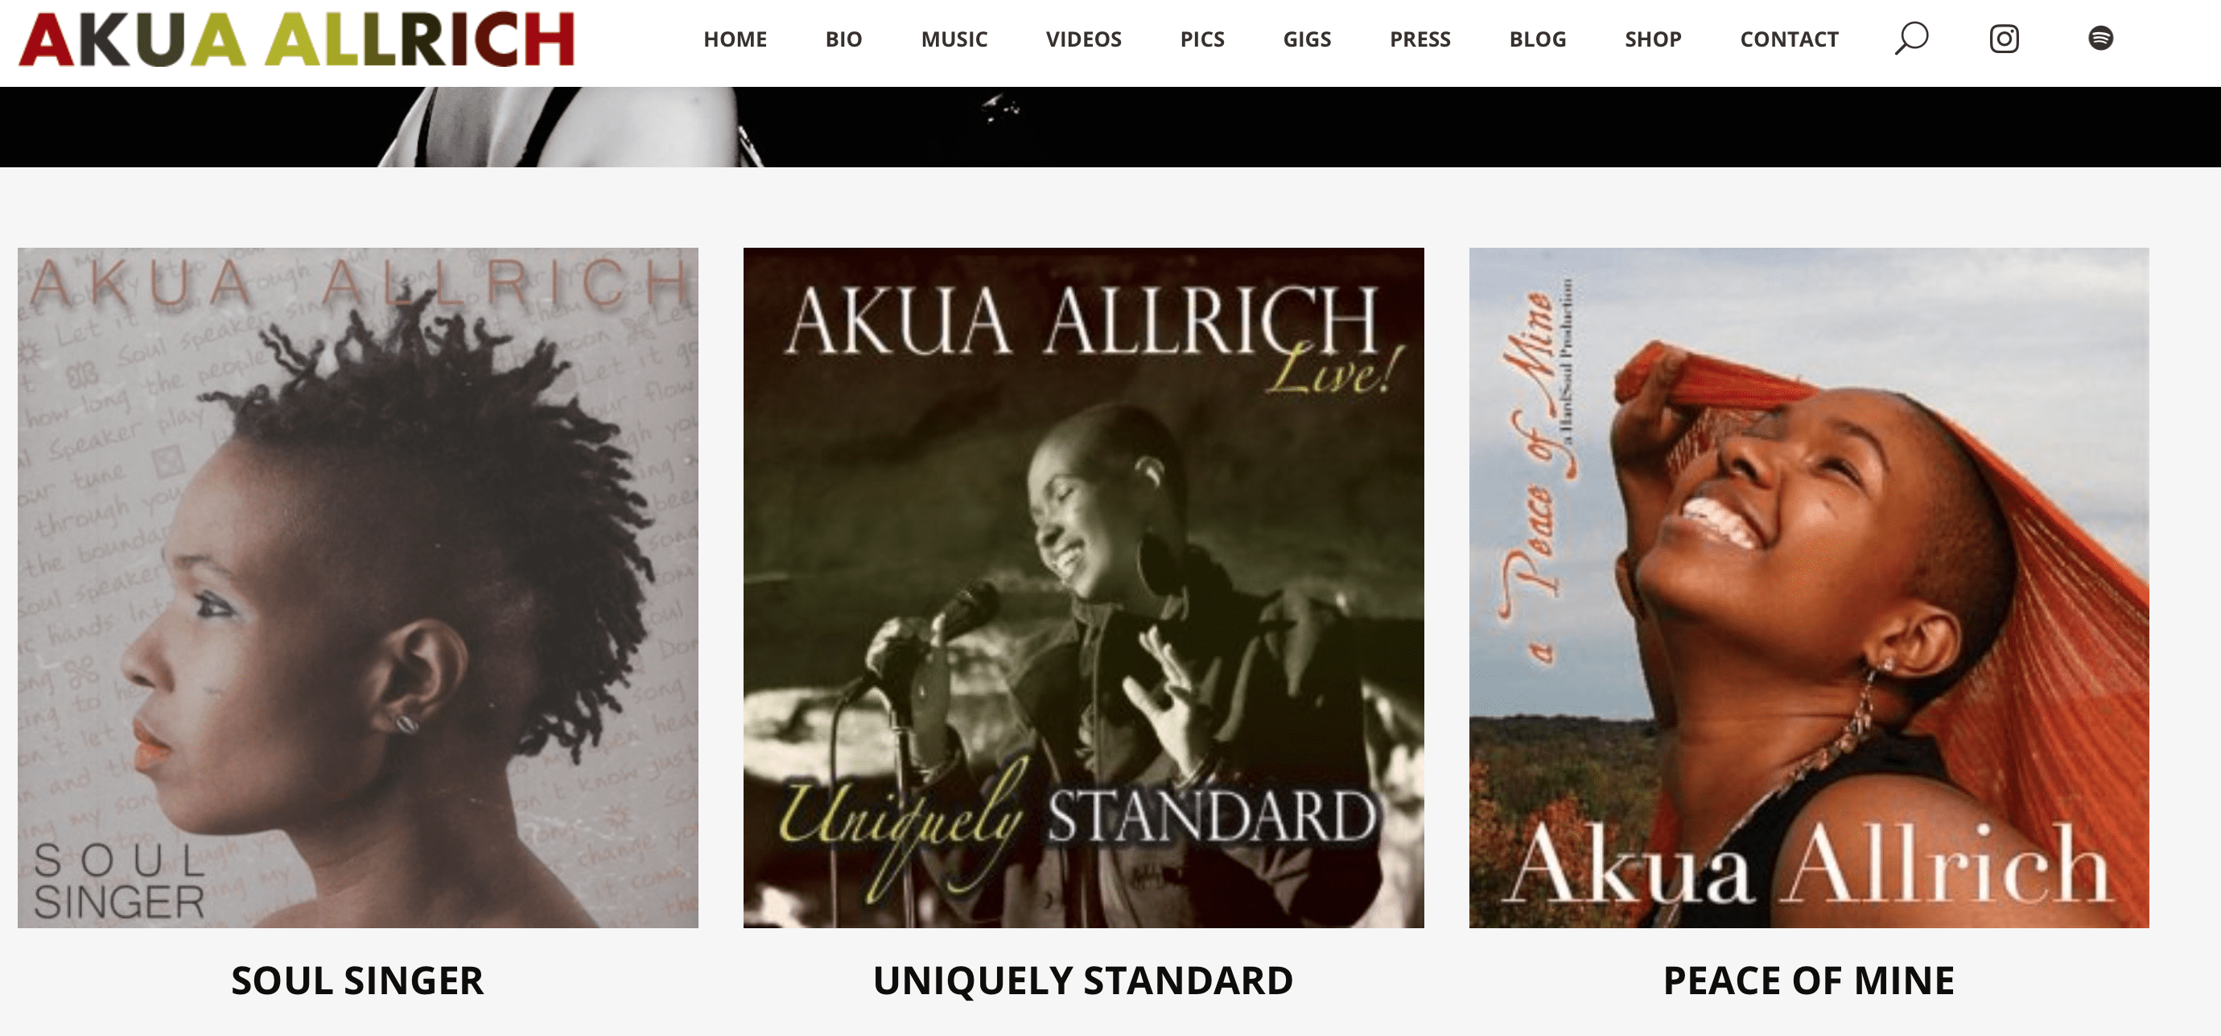Viewport: 2221px width, 1036px height.
Task: Select MUSIC in the navigation
Action: click(954, 39)
